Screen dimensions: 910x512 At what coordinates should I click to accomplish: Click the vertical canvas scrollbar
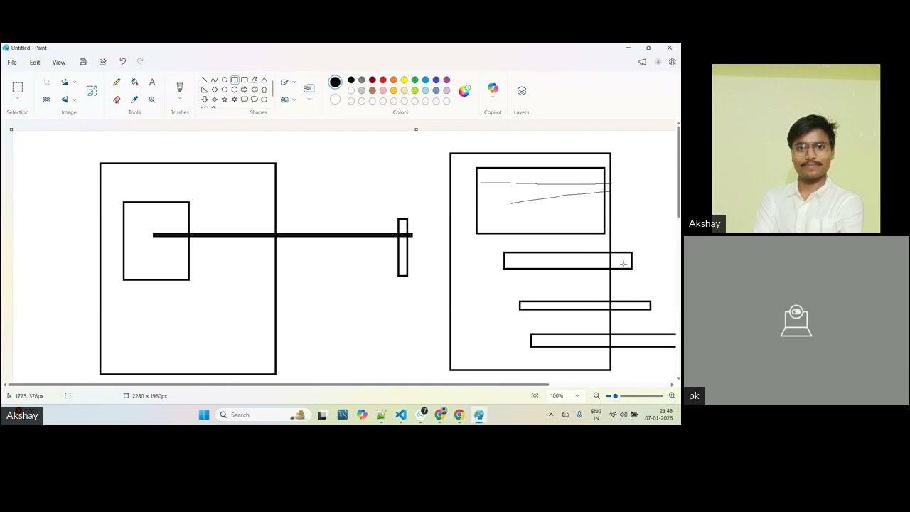coord(678,173)
